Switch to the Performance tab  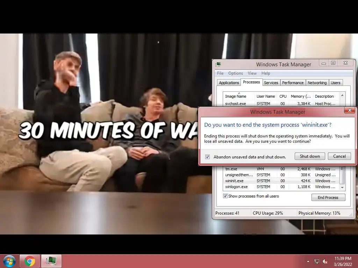pos(293,83)
